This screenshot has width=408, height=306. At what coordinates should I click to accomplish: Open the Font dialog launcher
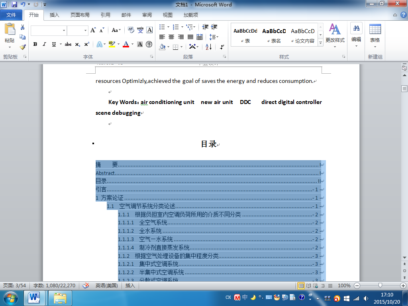[151, 57]
